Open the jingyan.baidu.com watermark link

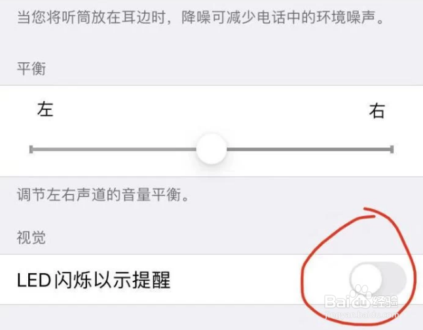click(361, 315)
